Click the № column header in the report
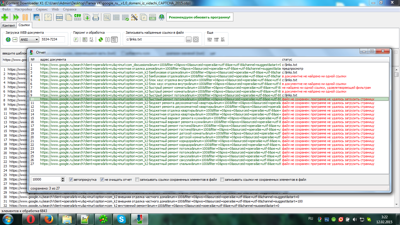The width and height of the screenshot is (400, 225). click(34, 59)
